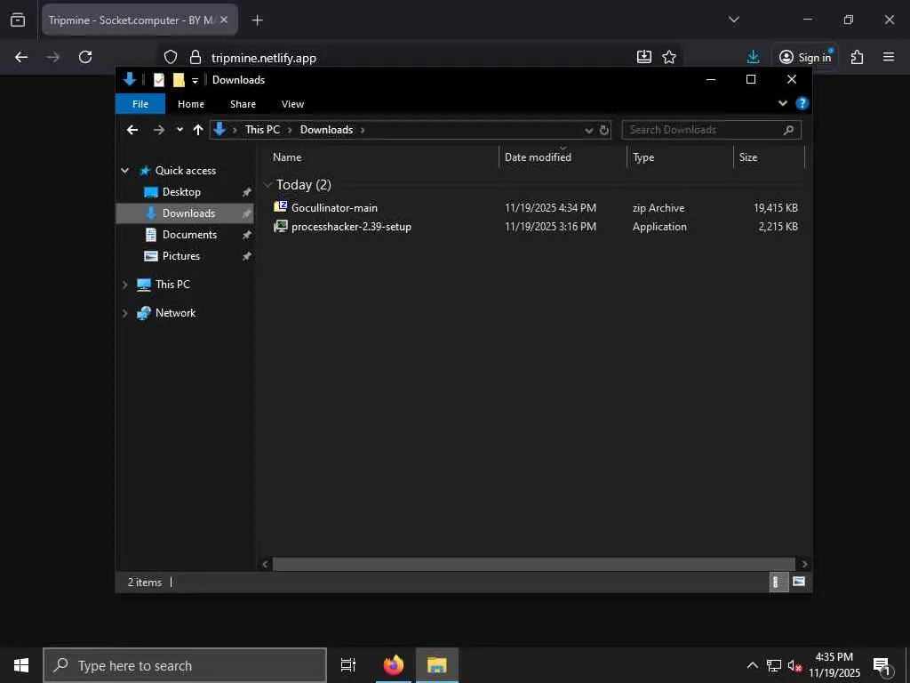Open the Firefox extensions puzzle icon
Image resolution: width=910 pixels, height=683 pixels.
point(857,57)
